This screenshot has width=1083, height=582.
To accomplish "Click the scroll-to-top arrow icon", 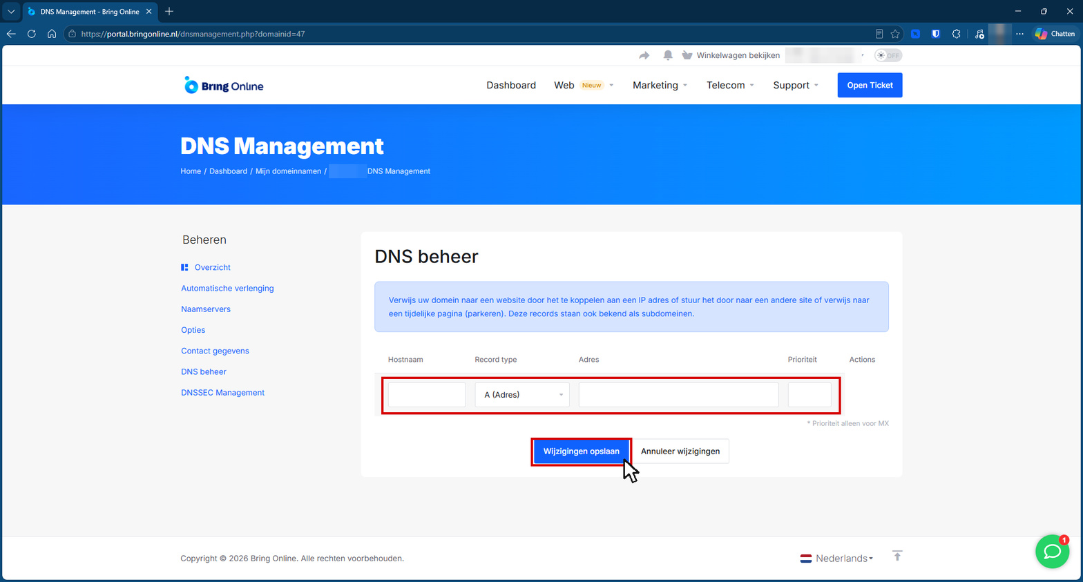I will click(897, 556).
